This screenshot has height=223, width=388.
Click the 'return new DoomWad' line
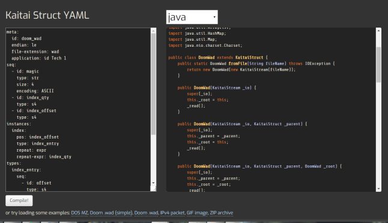coord(241,70)
